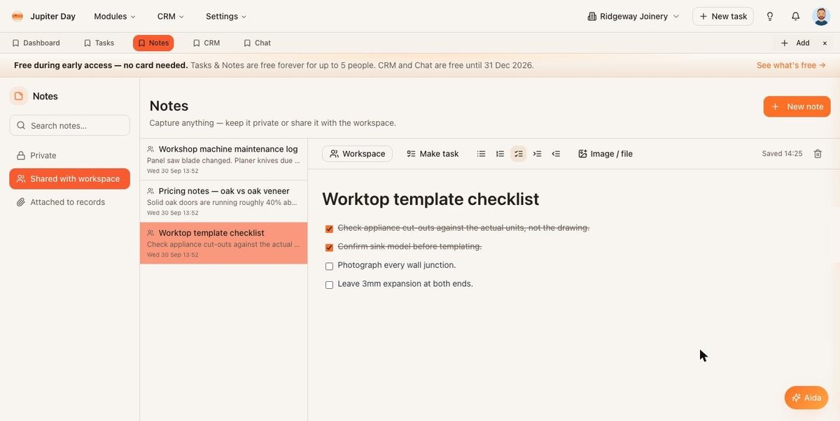
Task: Delete the note with the trash icon
Action: click(818, 154)
